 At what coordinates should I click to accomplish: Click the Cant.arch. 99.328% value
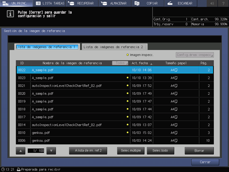pyautogui.click(x=221, y=19)
